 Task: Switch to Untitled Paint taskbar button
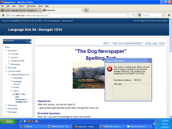[59, 127]
